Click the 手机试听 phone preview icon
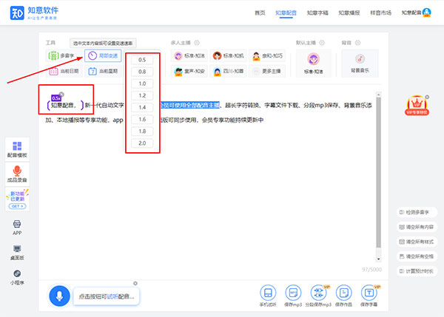This screenshot has width=444, height=317. pos(267,294)
